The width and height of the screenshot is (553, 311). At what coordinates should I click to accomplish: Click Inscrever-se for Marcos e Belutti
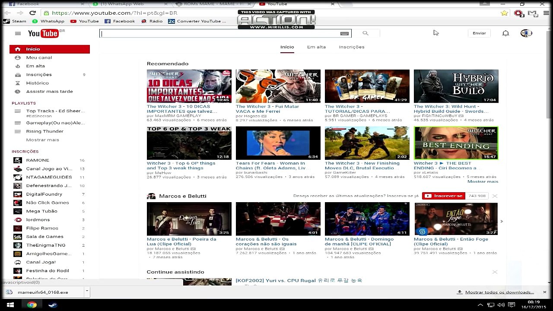point(443,196)
